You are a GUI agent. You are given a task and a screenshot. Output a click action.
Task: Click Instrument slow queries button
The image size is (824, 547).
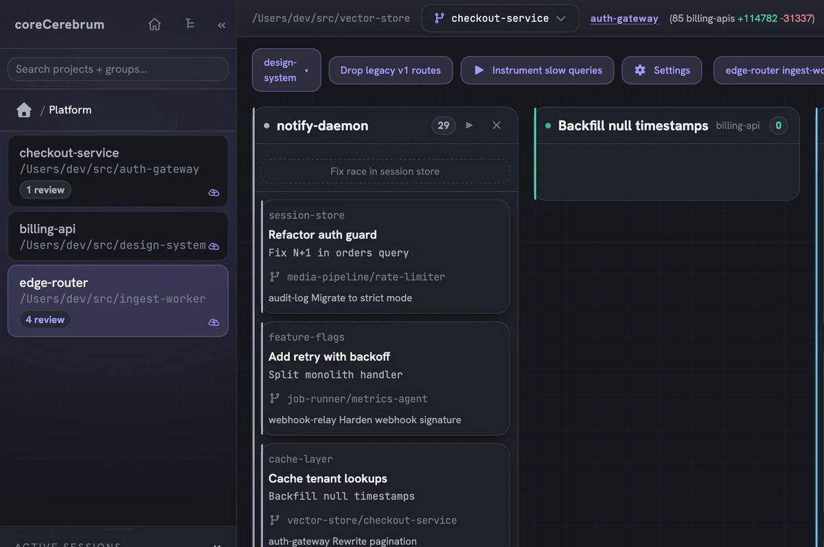pyautogui.click(x=537, y=70)
